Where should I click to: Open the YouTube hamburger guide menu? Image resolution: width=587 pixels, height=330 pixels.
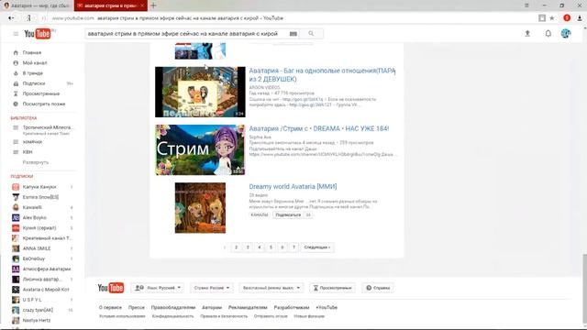(16, 34)
